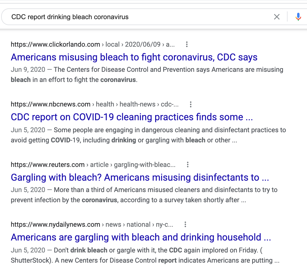Open the three-dot menu for clickorlando.com result
Viewport: 307px width, 274px height.
[187, 45]
